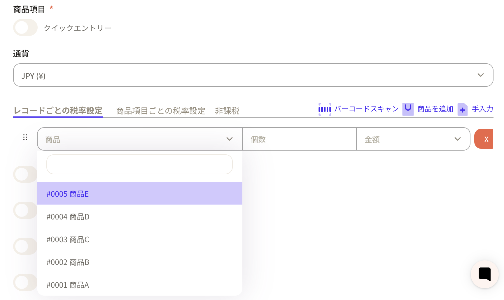The width and height of the screenshot is (504, 300).
Task: Click the drag handle on item row
Action: pos(25,137)
